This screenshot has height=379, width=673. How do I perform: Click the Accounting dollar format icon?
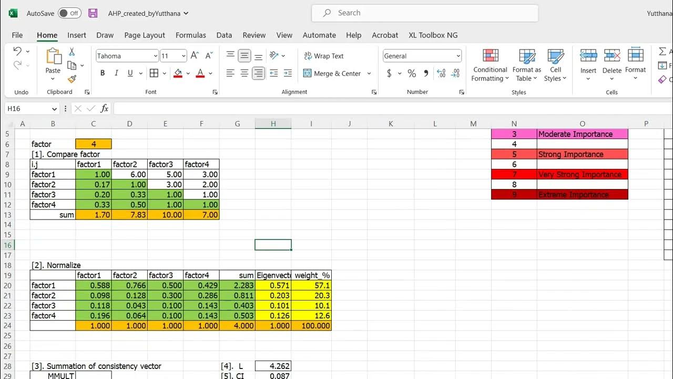tap(389, 73)
